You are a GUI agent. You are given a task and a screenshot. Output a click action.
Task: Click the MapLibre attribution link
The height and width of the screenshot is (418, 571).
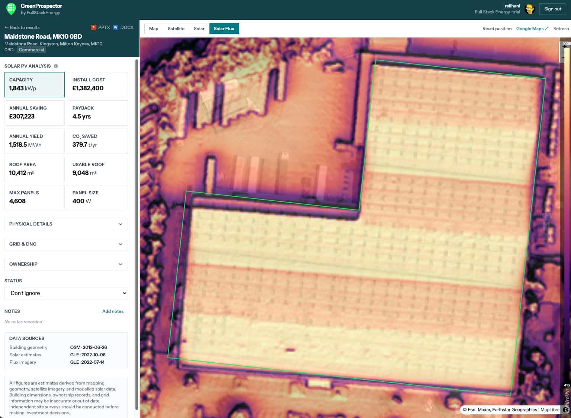[x=550, y=410]
